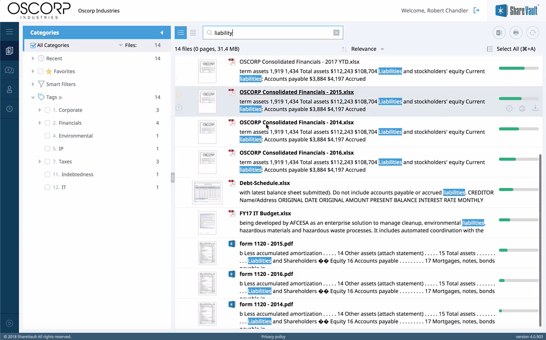Open the user profile icon in sidebar
This screenshot has width=546, height=340.
click(x=9, y=89)
